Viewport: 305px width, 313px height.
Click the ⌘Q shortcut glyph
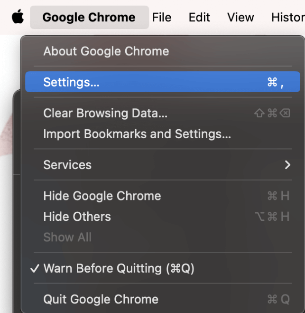pos(278,299)
